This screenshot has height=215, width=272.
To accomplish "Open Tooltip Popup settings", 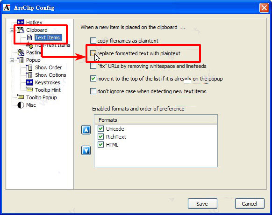I will point(42,97).
